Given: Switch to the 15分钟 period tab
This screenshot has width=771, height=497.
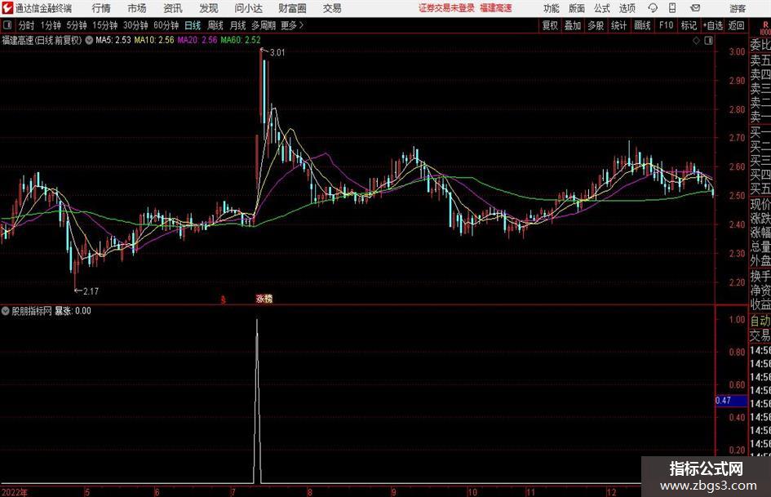Looking at the screenshot, I should pos(105,25).
